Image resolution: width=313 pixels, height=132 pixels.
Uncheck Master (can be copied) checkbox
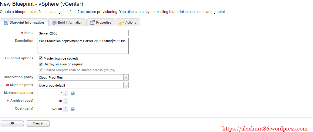(41, 58)
